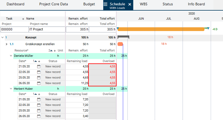This screenshot has height=120, width=223.
Task: Collapse the Konzept task group
Action: pos(3,38)
